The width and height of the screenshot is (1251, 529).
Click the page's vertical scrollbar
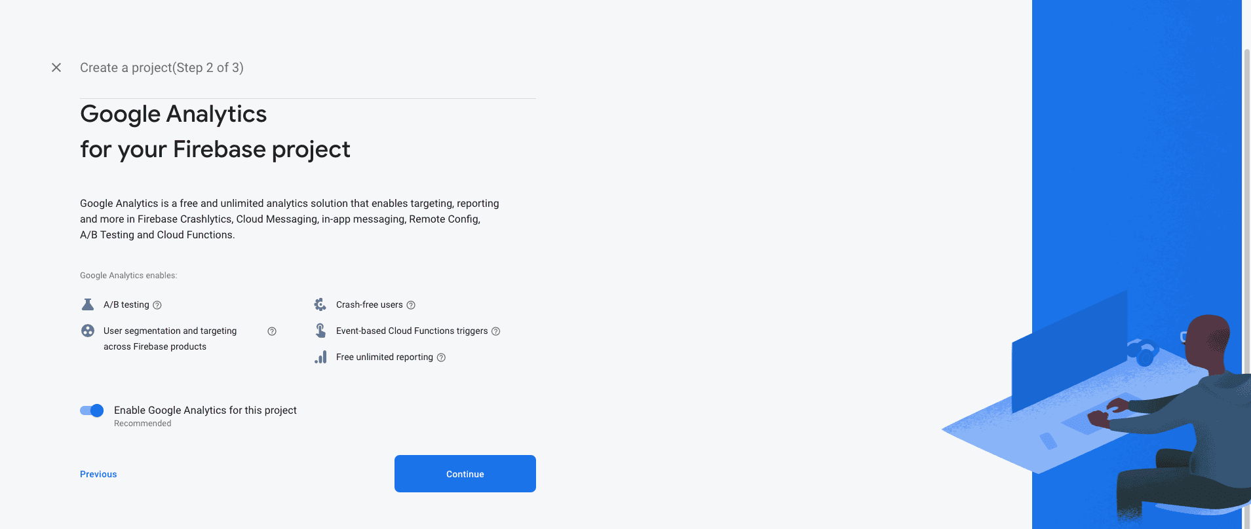[1246, 262]
